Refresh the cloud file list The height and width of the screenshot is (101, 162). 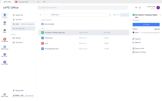(110, 15)
